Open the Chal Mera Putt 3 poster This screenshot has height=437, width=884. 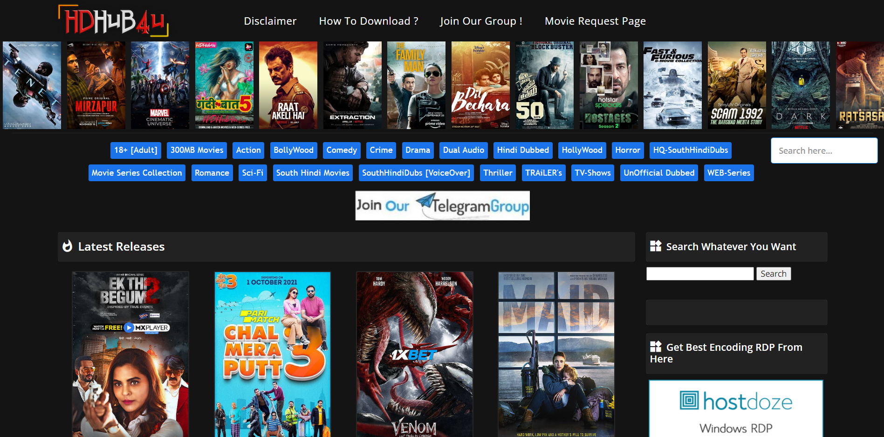point(272,354)
